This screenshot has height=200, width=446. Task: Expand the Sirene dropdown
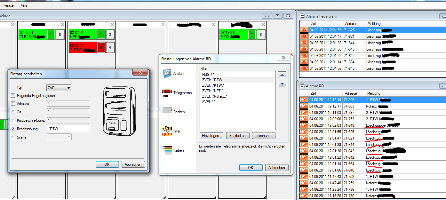(59, 137)
